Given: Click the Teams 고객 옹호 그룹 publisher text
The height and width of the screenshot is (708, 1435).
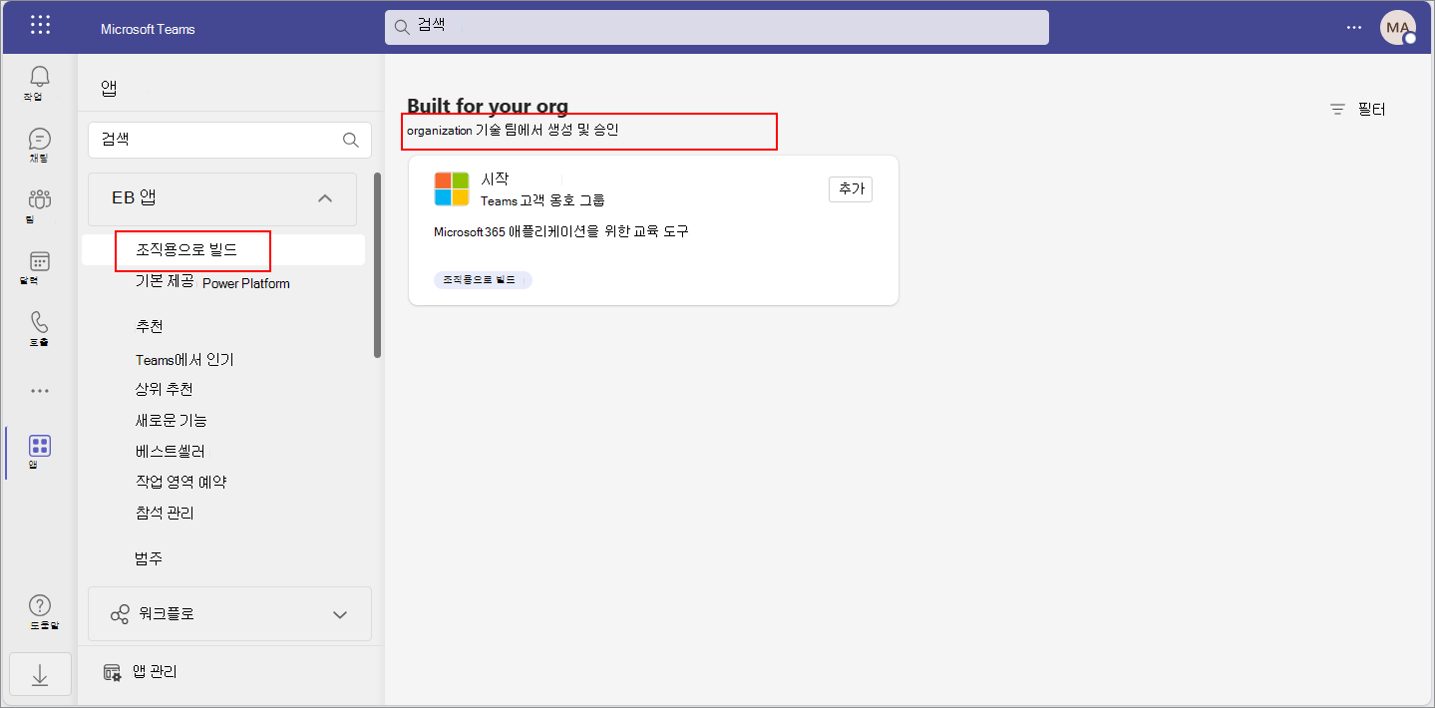Looking at the screenshot, I should tap(542, 200).
